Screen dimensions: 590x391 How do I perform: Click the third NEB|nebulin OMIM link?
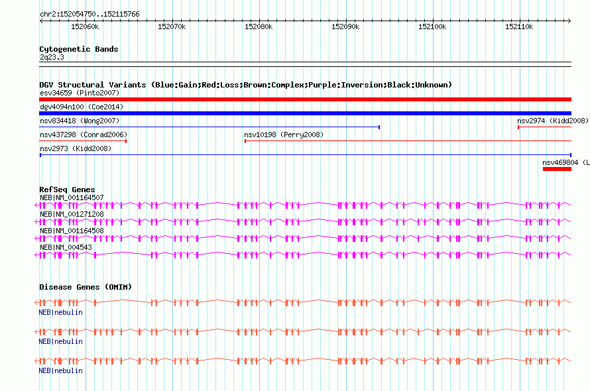coord(60,370)
